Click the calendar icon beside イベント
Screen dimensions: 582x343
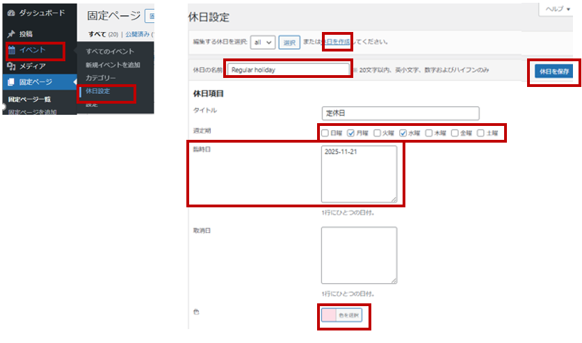tap(12, 50)
